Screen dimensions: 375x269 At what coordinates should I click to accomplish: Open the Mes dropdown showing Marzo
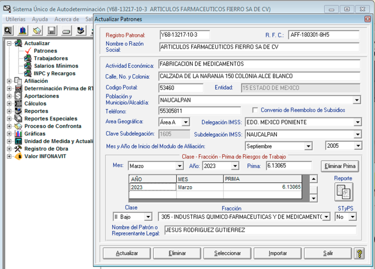pos(180,166)
